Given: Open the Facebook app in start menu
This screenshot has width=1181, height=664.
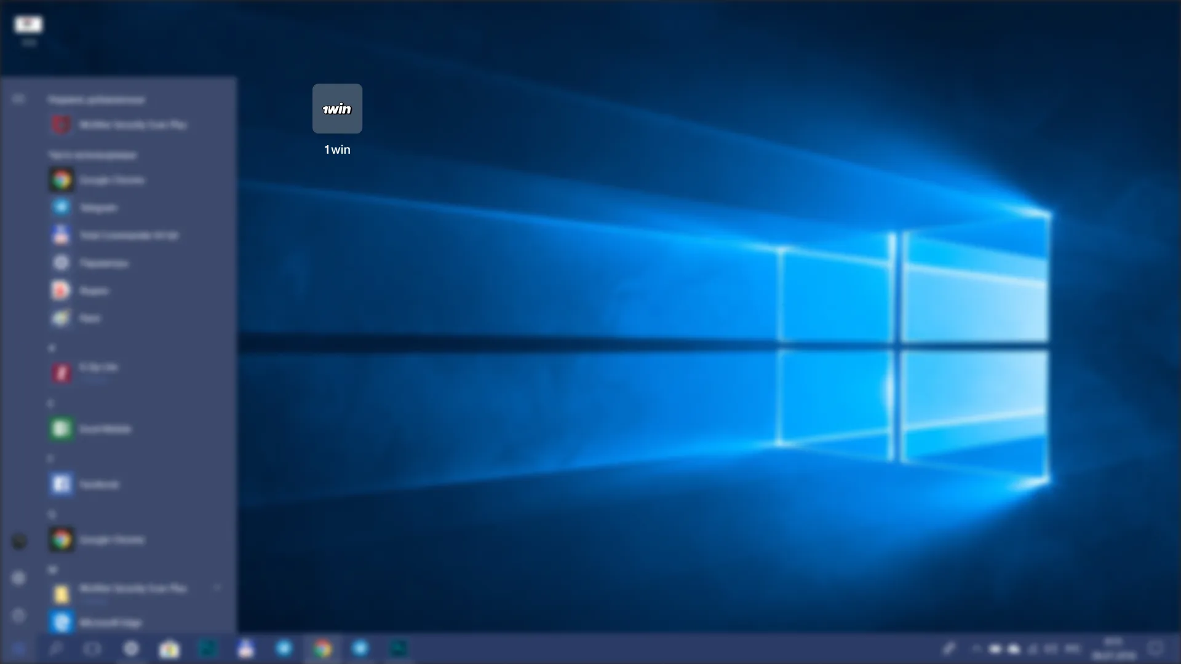Looking at the screenshot, I should click(98, 484).
